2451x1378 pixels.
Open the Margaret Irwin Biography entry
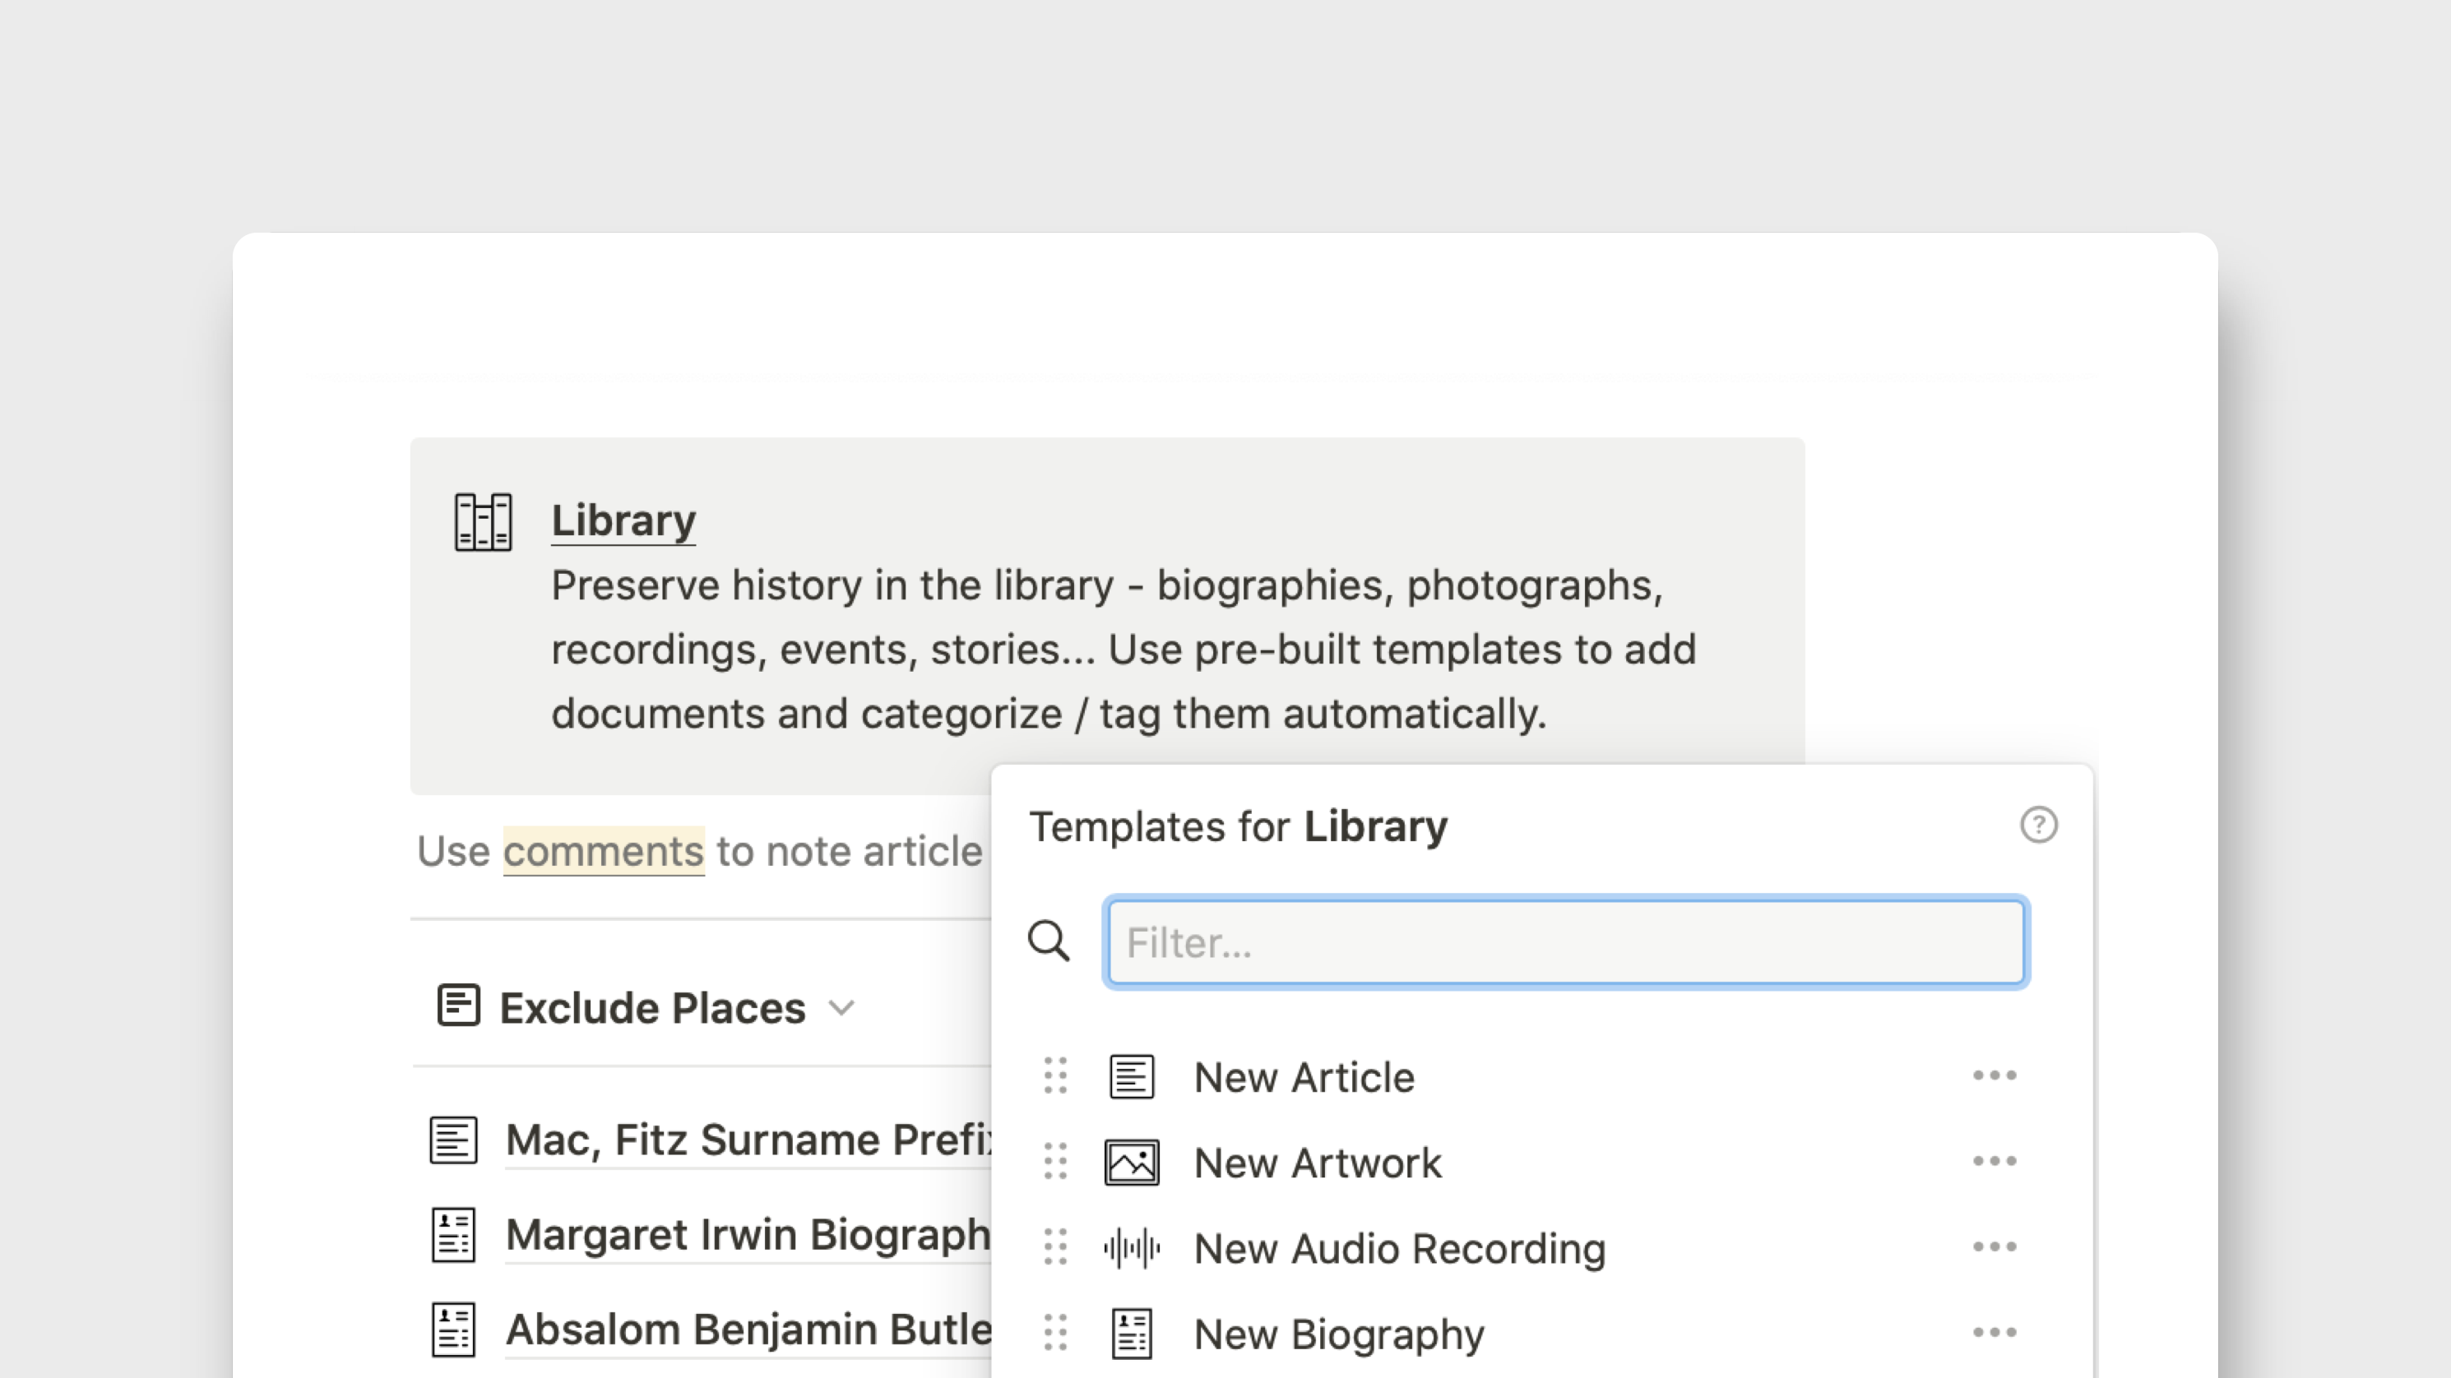click(747, 1236)
